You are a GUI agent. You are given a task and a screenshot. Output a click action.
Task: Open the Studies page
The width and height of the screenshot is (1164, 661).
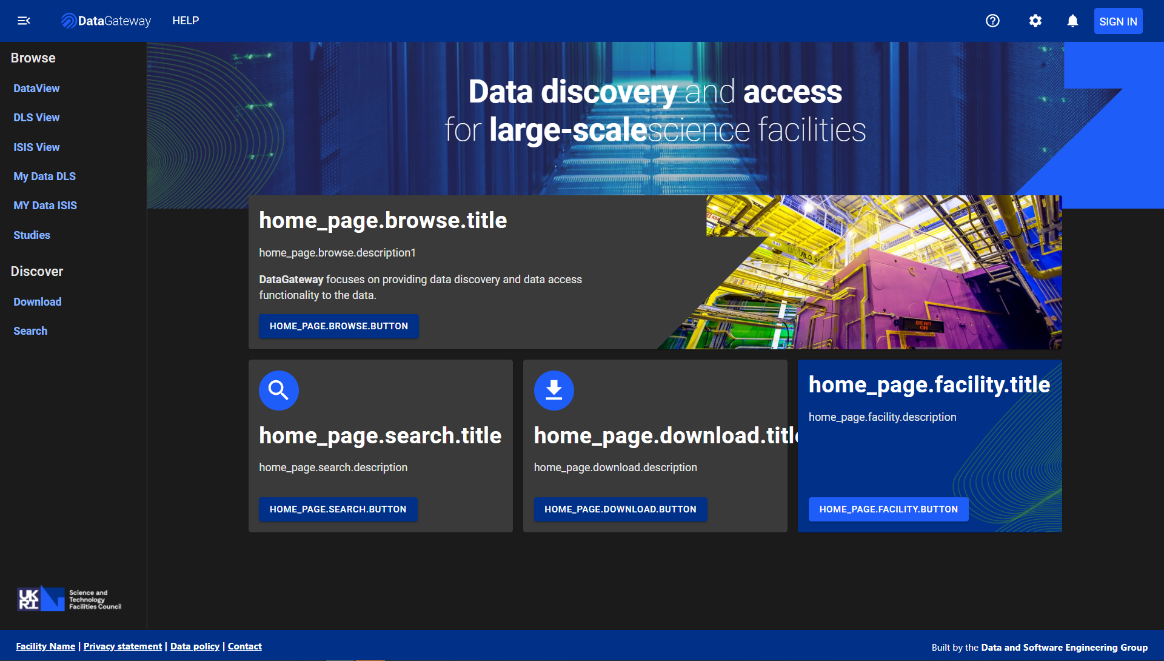(x=32, y=235)
